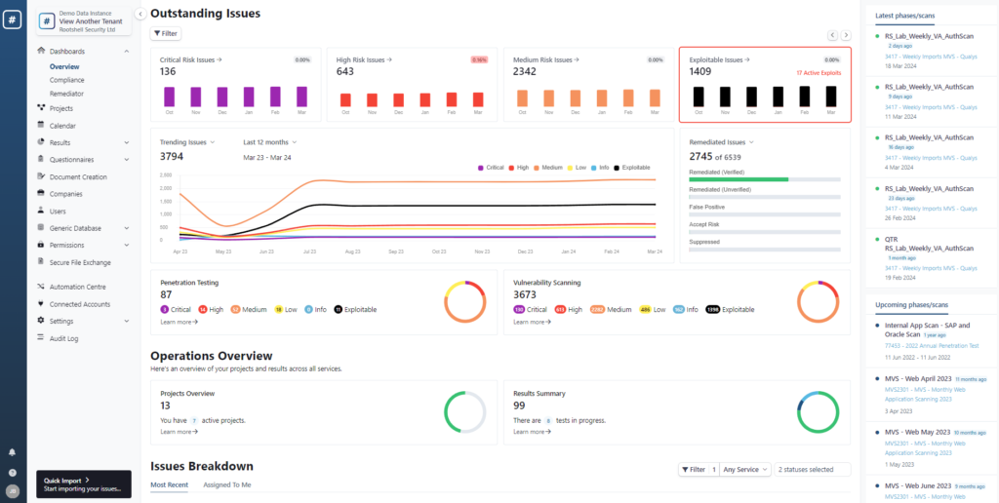Switch to the Assigned To Me tab
Image resolution: width=999 pixels, height=503 pixels.
[x=226, y=484]
